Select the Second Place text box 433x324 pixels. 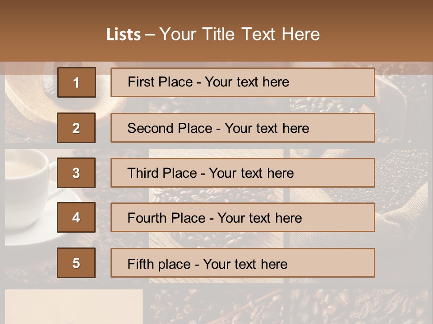[x=243, y=128]
